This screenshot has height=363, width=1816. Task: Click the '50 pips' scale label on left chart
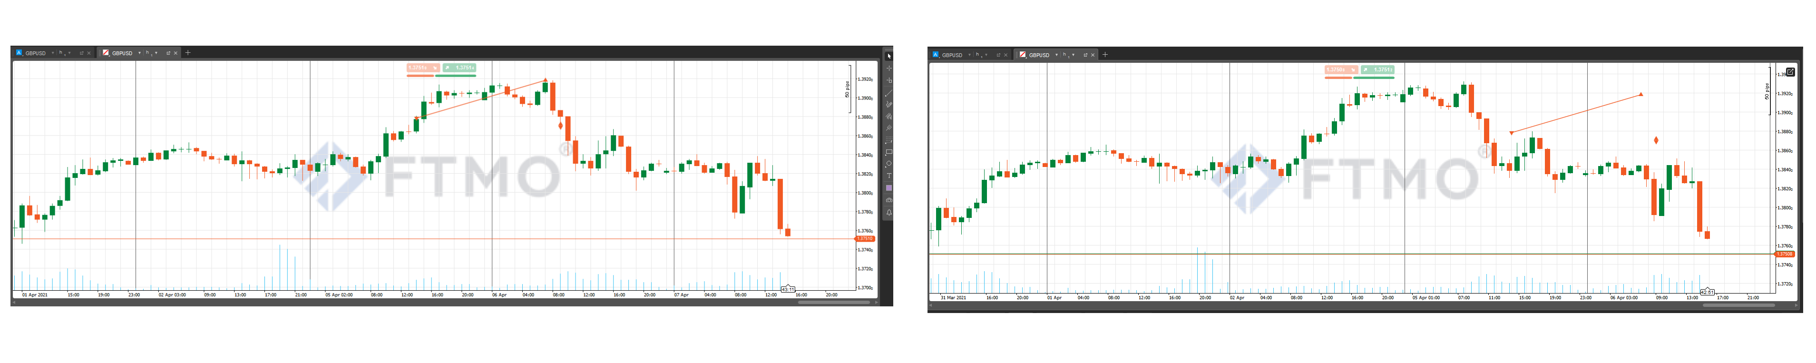point(847,89)
